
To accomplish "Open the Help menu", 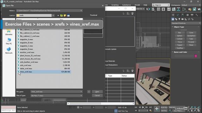I will (x=145, y=5).
